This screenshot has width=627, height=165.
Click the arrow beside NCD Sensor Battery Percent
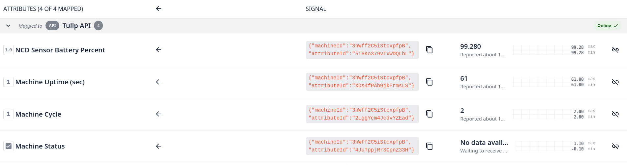click(159, 50)
